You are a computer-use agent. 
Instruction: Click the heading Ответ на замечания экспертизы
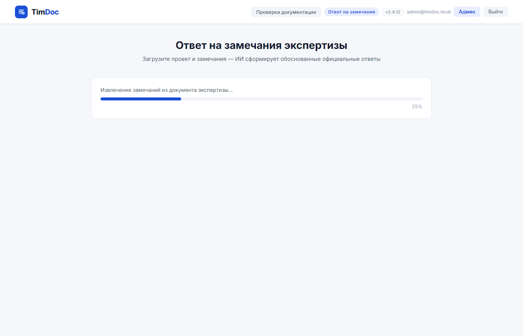(x=261, y=45)
